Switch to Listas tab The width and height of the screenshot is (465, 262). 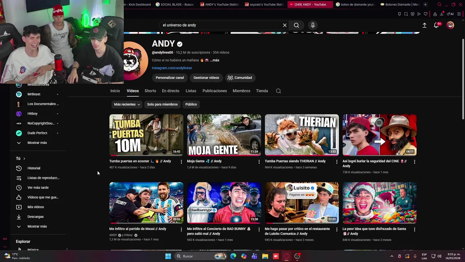[191, 91]
